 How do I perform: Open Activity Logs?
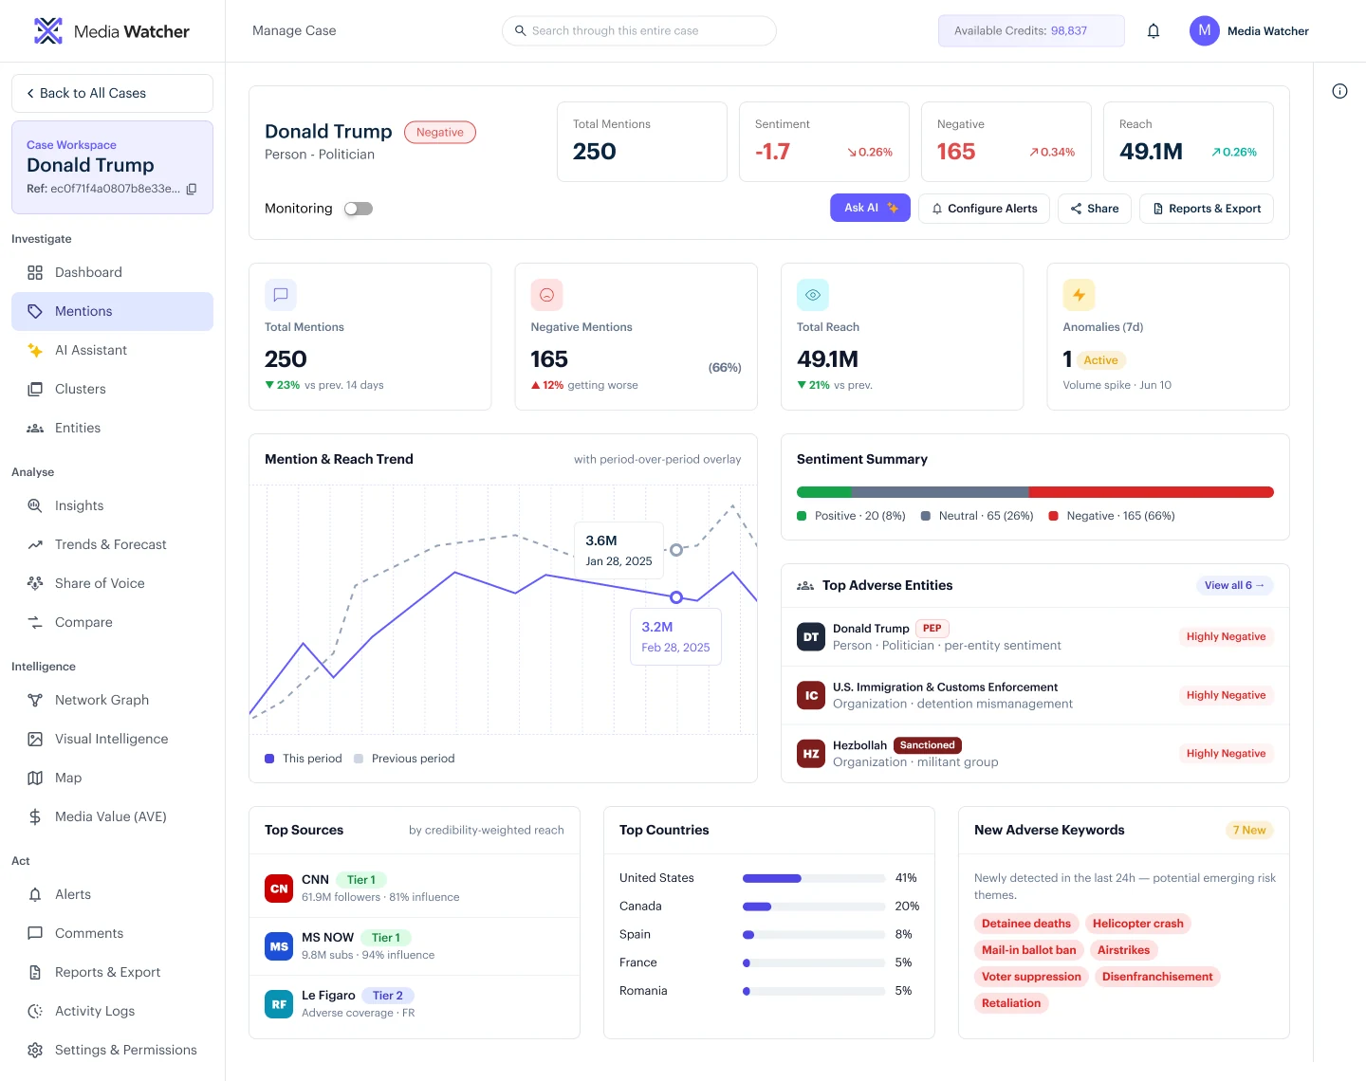coord(112,1011)
